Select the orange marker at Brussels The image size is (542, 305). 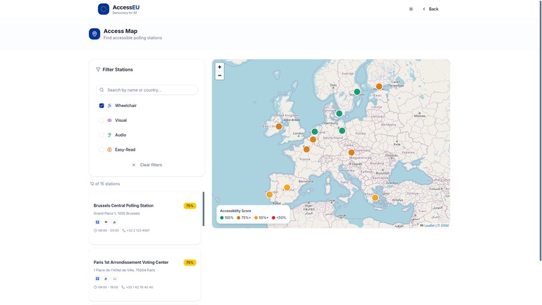point(313,139)
